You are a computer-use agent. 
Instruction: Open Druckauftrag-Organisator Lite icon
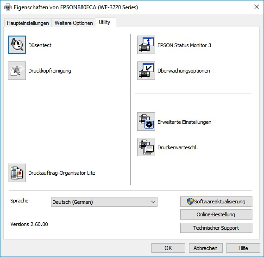pyautogui.click(x=17, y=173)
